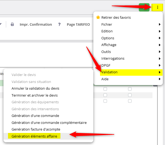Expand the Edition submenu arrow

click(160, 31)
